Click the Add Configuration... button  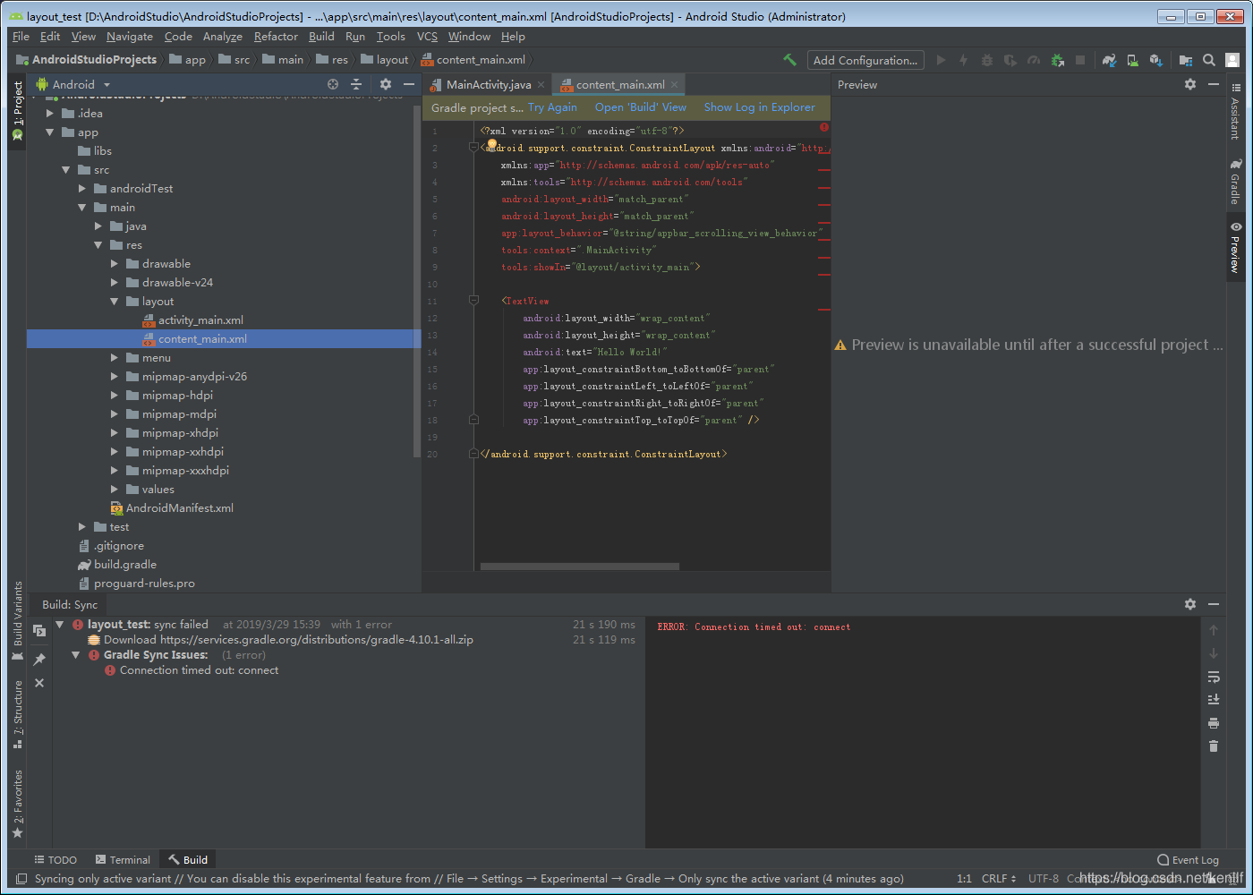click(x=865, y=60)
